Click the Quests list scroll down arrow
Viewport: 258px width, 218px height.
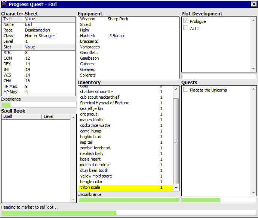pos(254,193)
